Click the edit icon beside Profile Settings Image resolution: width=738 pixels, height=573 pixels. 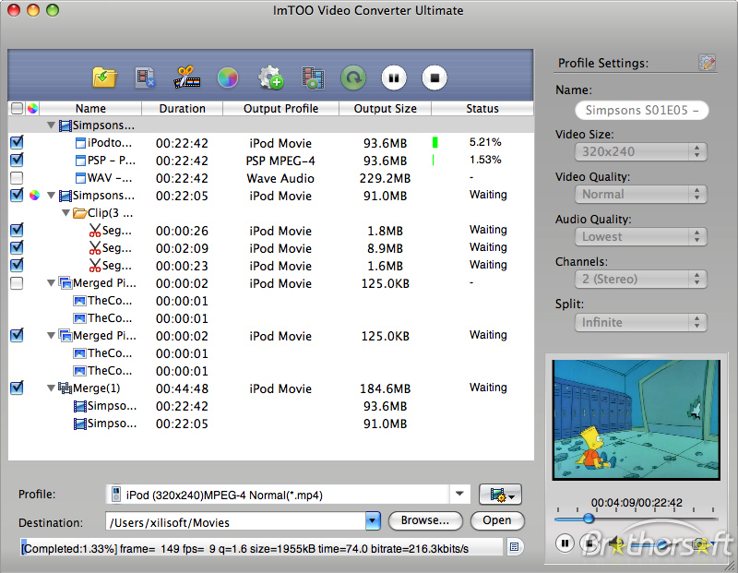[707, 62]
